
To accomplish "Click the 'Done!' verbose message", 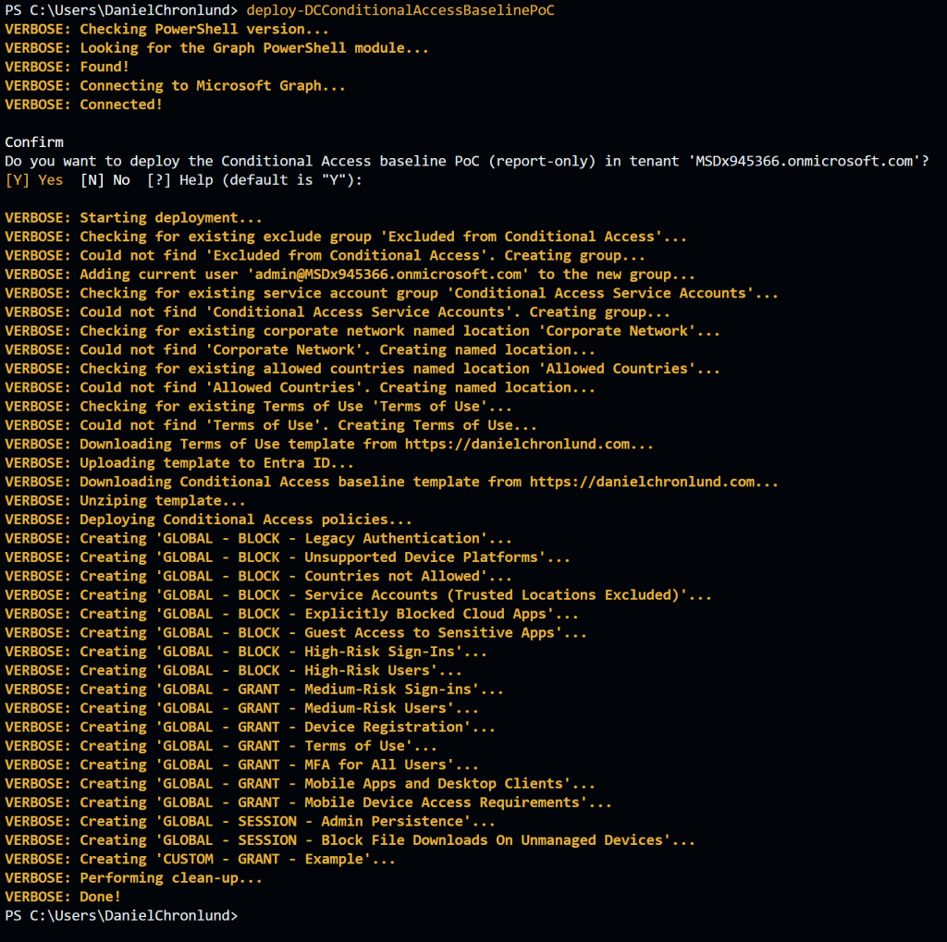I will 100,897.
